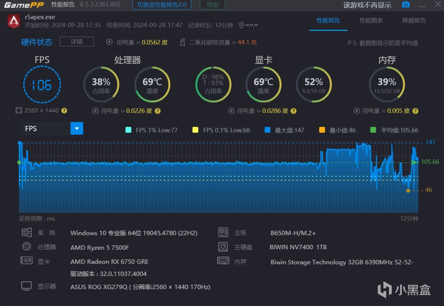Click the power usage lightning icon beside 0.0562
Screen dimensions: 444x306
[109, 42]
